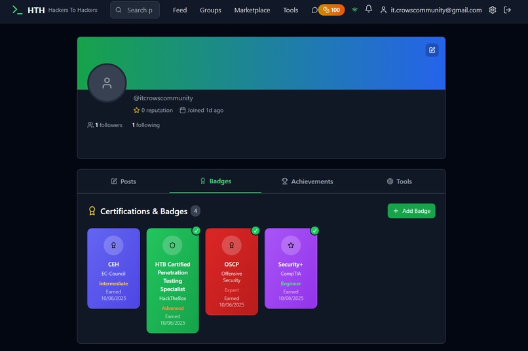The image size is (528, 351).
Task: Open the OSCP Offensive Security badge card
Action: coord(232,272)
